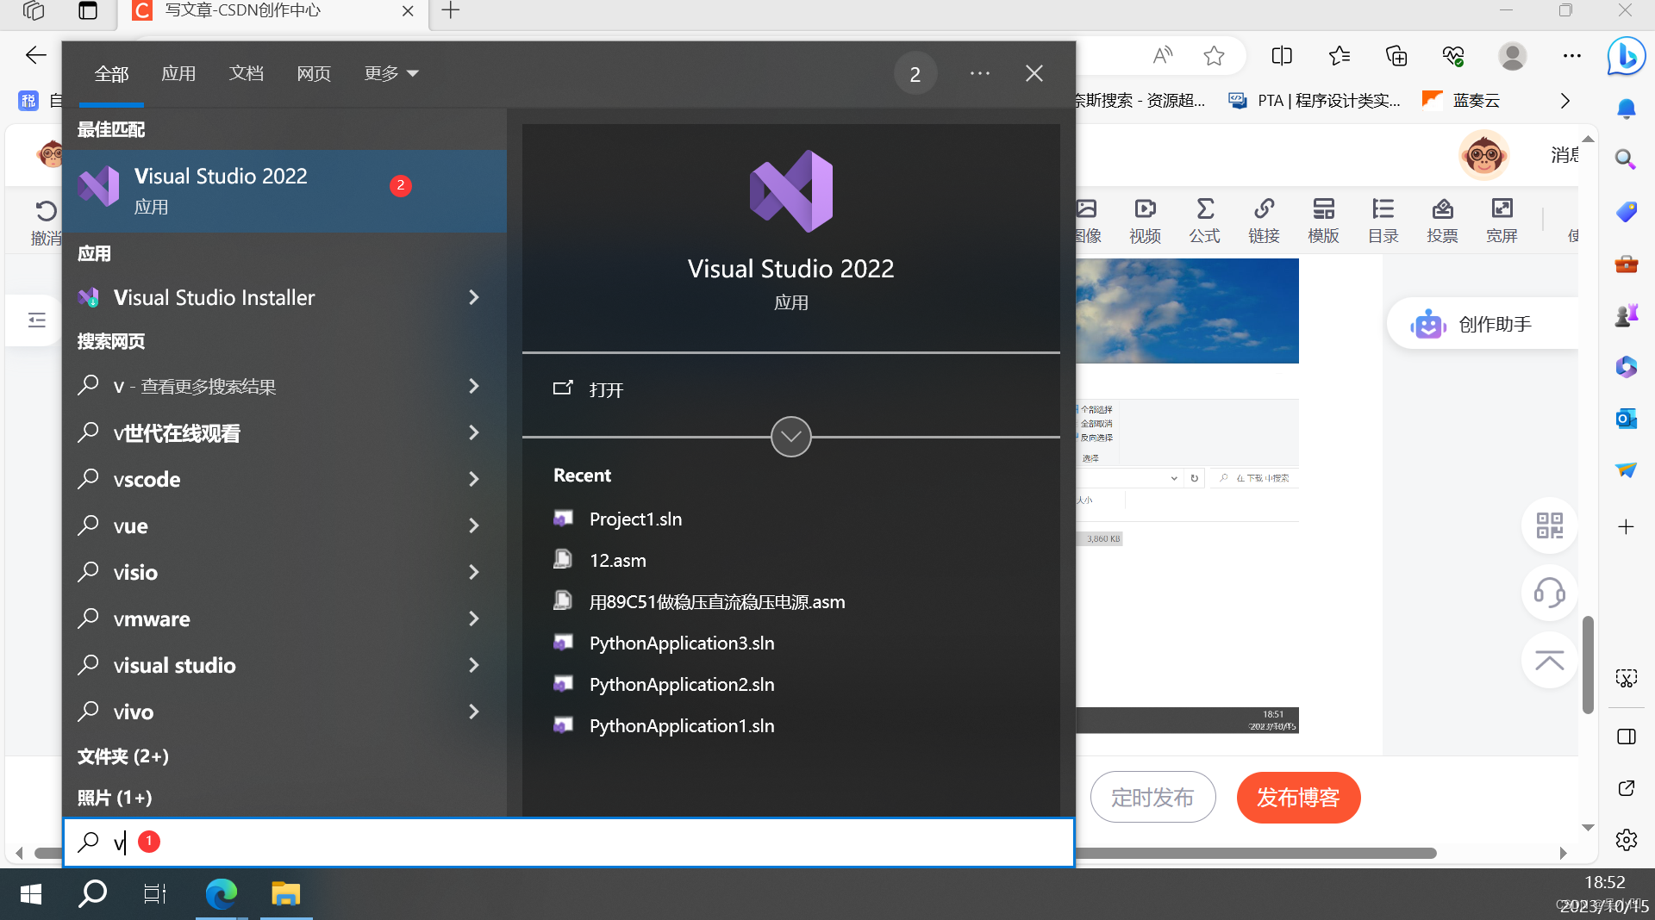Screen dimensions: 1655x920
Task: Open the 更多 filter dropdown
Action: 390,74
